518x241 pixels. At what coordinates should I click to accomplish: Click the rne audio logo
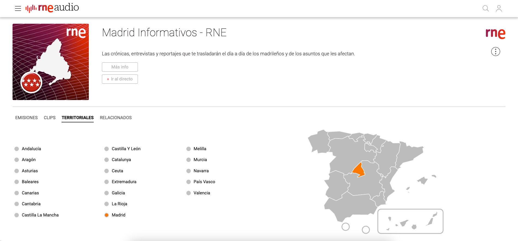[x=52, y=8]
